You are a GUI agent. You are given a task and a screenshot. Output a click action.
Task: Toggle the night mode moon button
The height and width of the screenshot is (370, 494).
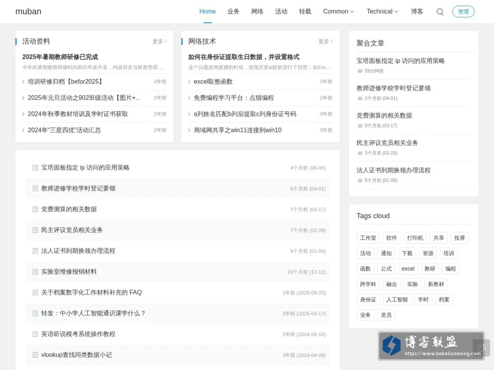(x=481, y=348)
